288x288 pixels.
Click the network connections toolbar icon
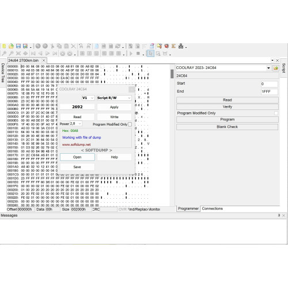tap(181, 46)
